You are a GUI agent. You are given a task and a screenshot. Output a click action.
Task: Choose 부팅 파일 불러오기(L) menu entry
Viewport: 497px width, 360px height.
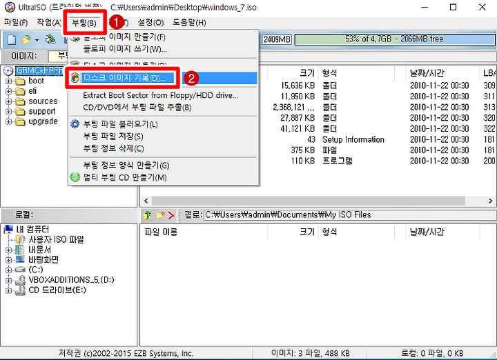pyautogui.click(x=164, y=124)
